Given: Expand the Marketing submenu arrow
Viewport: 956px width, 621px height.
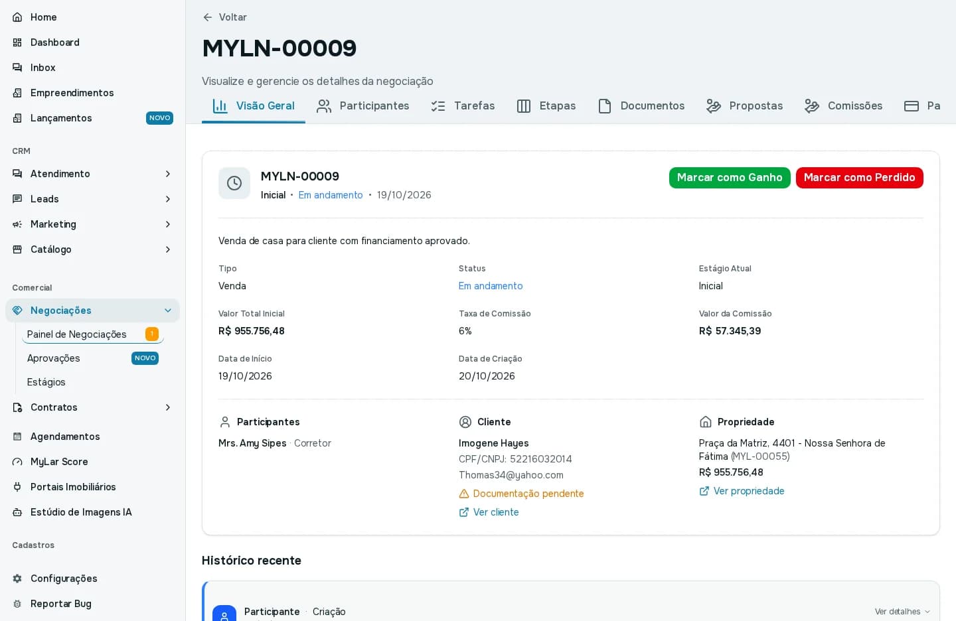Looking at the screenshot, I should coord(168,224).
